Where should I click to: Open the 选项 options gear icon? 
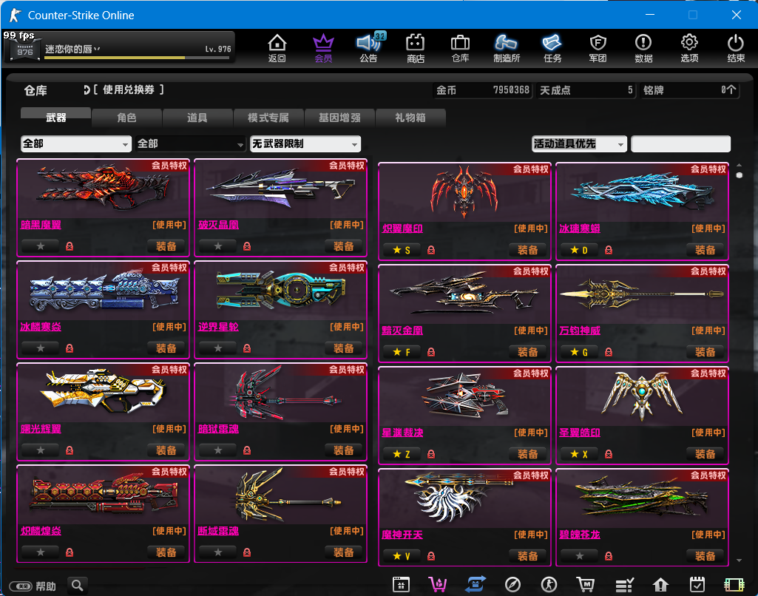click(689, 48)
